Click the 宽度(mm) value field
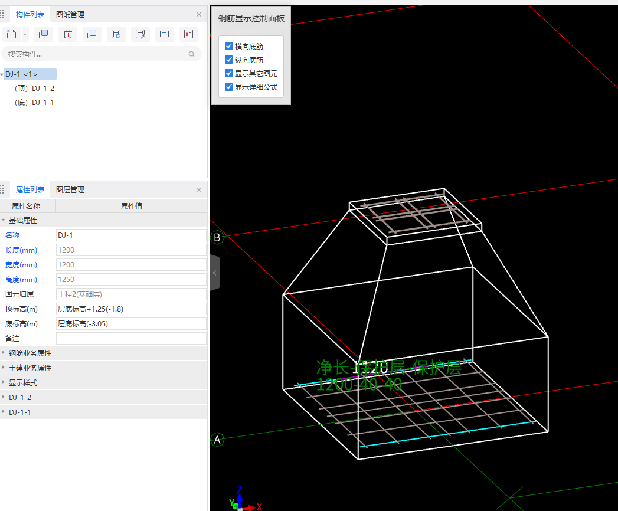618x511 pixels. [131, 265]
